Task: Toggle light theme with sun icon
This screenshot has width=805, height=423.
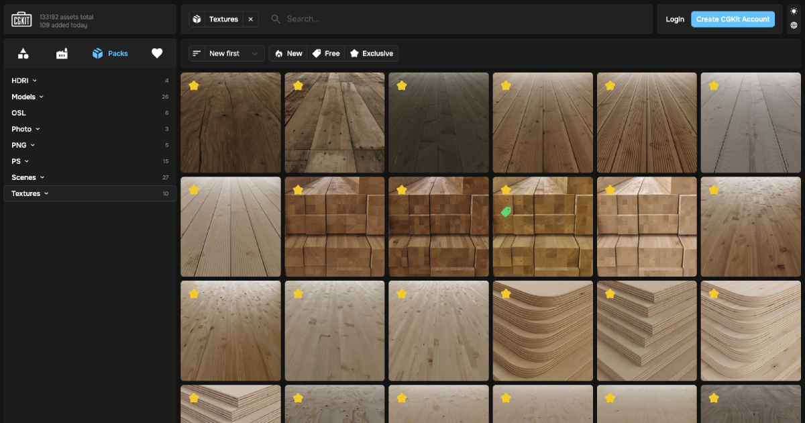Action: point(794,11)
